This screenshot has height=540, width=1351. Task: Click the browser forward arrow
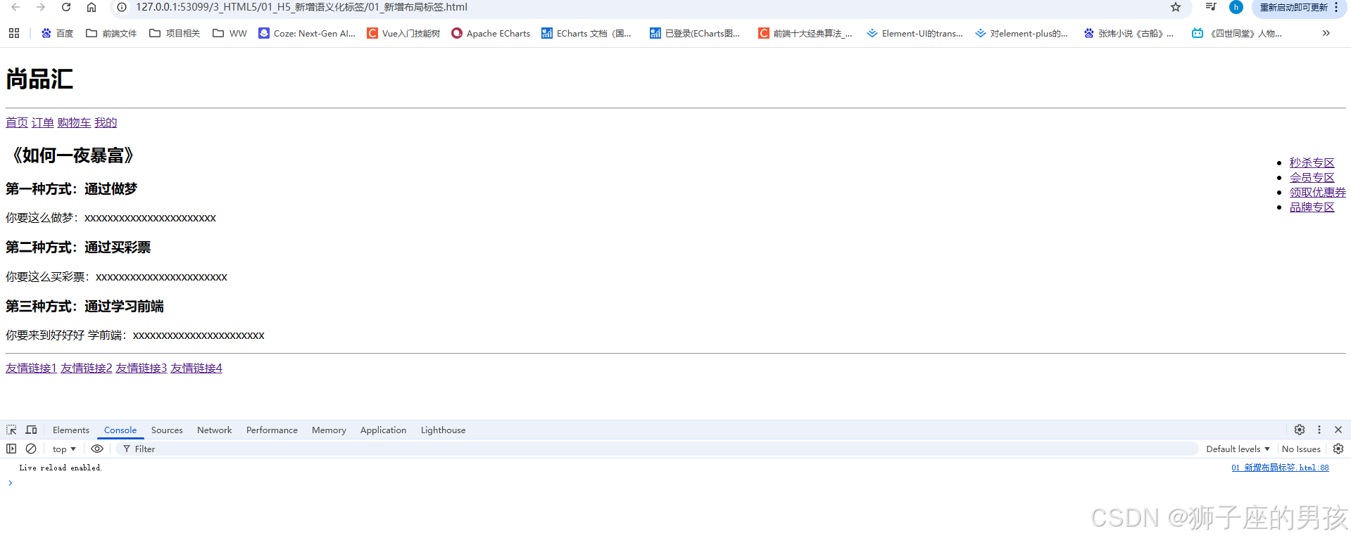[x=41, y=7]
